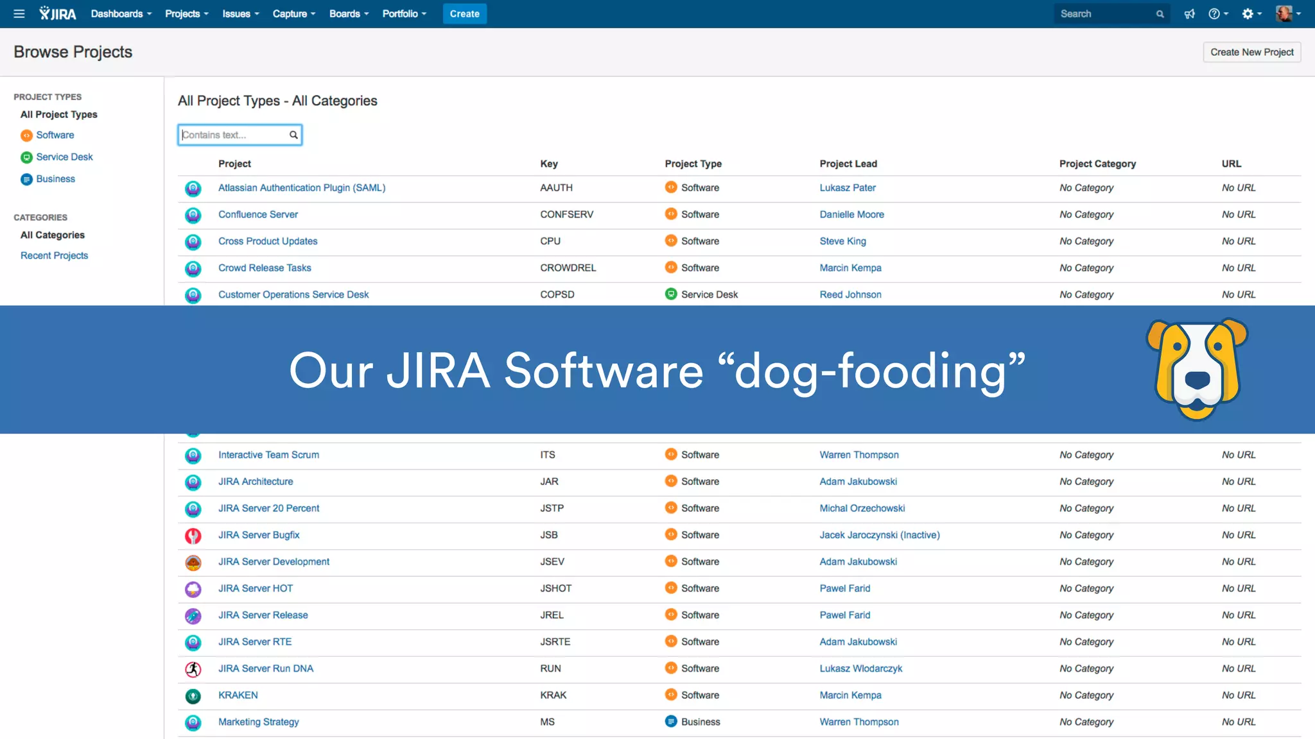The image size is (1315, 739).
Task: Click Marketing Strategy project avatar
Action: pos(193,723)
